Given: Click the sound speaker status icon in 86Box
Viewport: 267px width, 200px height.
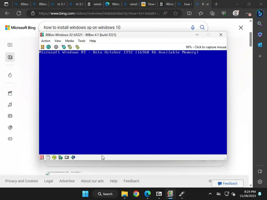Looking at the screenshot, I should 73,157.
